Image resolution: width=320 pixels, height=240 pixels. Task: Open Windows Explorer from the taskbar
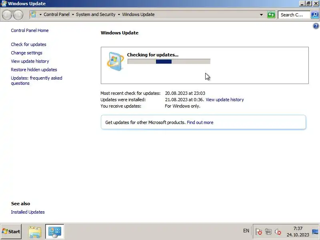(x=35, y=232)
